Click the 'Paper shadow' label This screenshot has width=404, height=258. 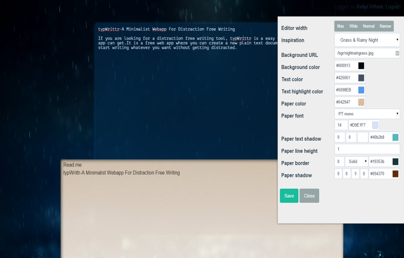coord(297,175)
